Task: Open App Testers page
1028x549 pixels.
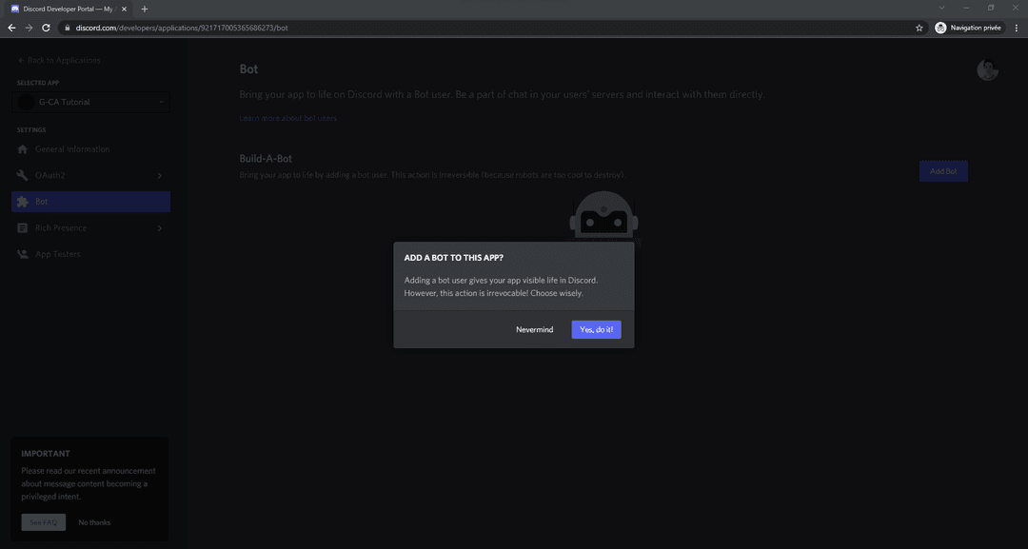Action: click(x=91, y=254)
